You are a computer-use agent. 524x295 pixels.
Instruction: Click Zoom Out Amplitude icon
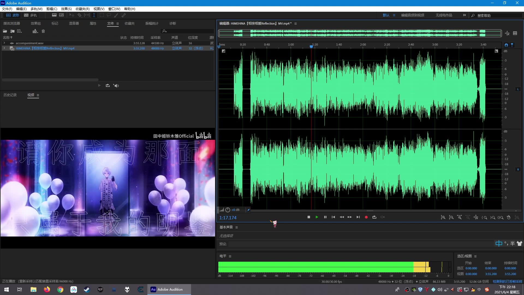coord(451,217)
